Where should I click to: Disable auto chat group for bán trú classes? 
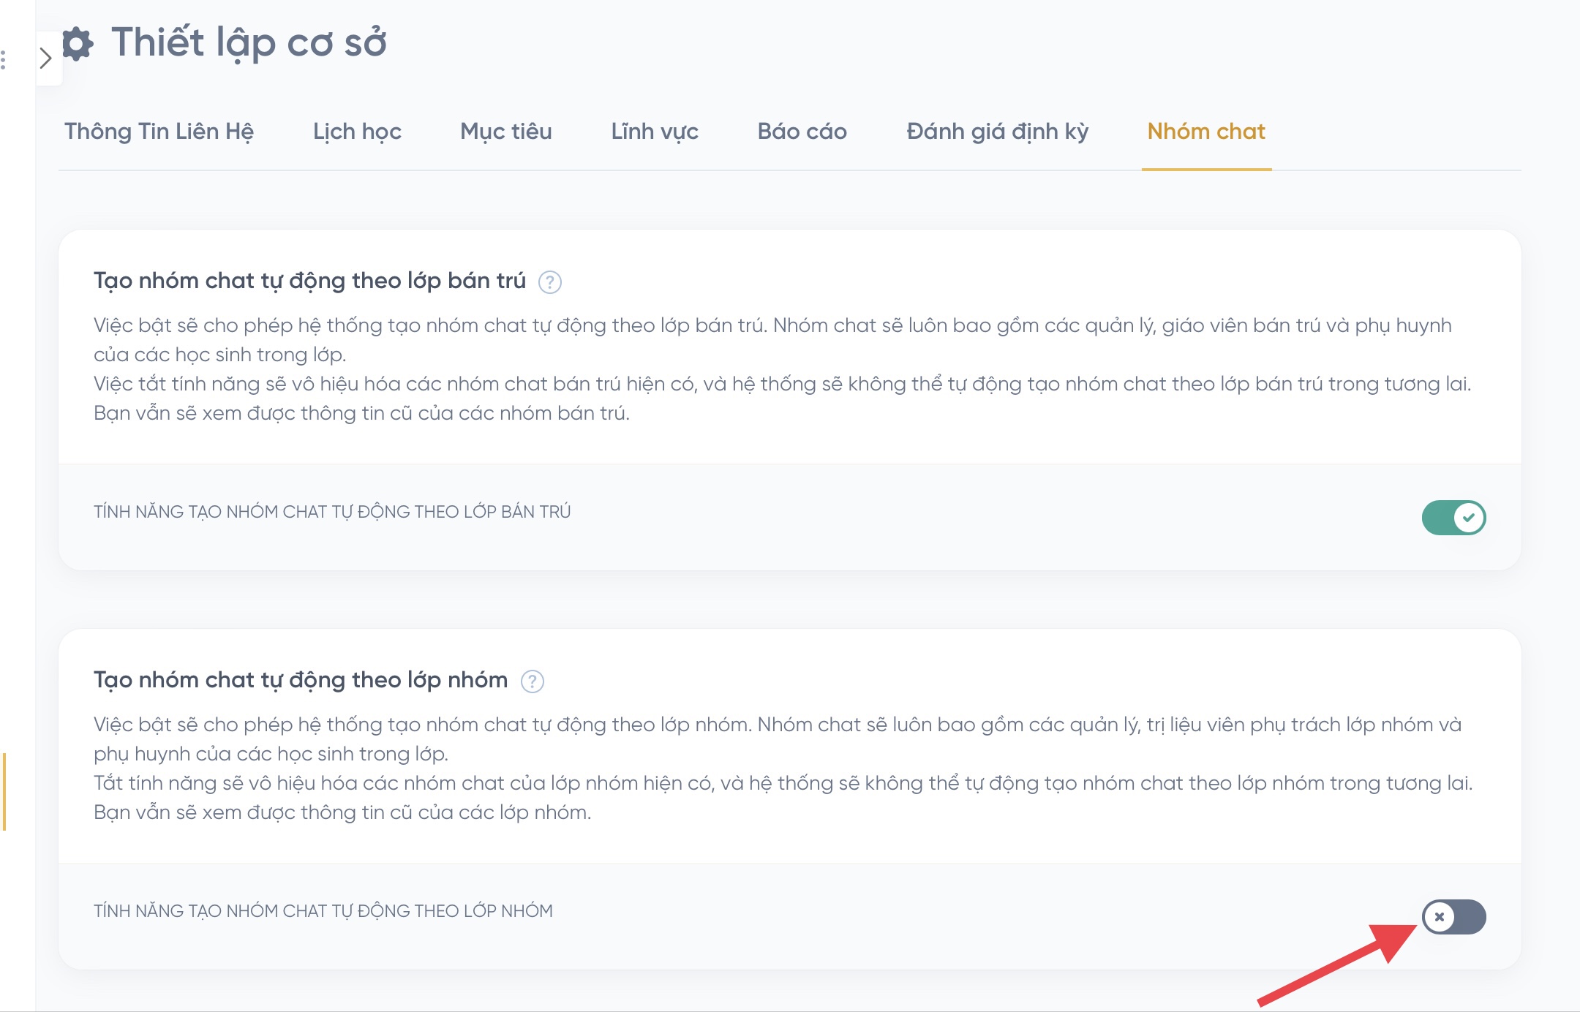[1453, 518]
